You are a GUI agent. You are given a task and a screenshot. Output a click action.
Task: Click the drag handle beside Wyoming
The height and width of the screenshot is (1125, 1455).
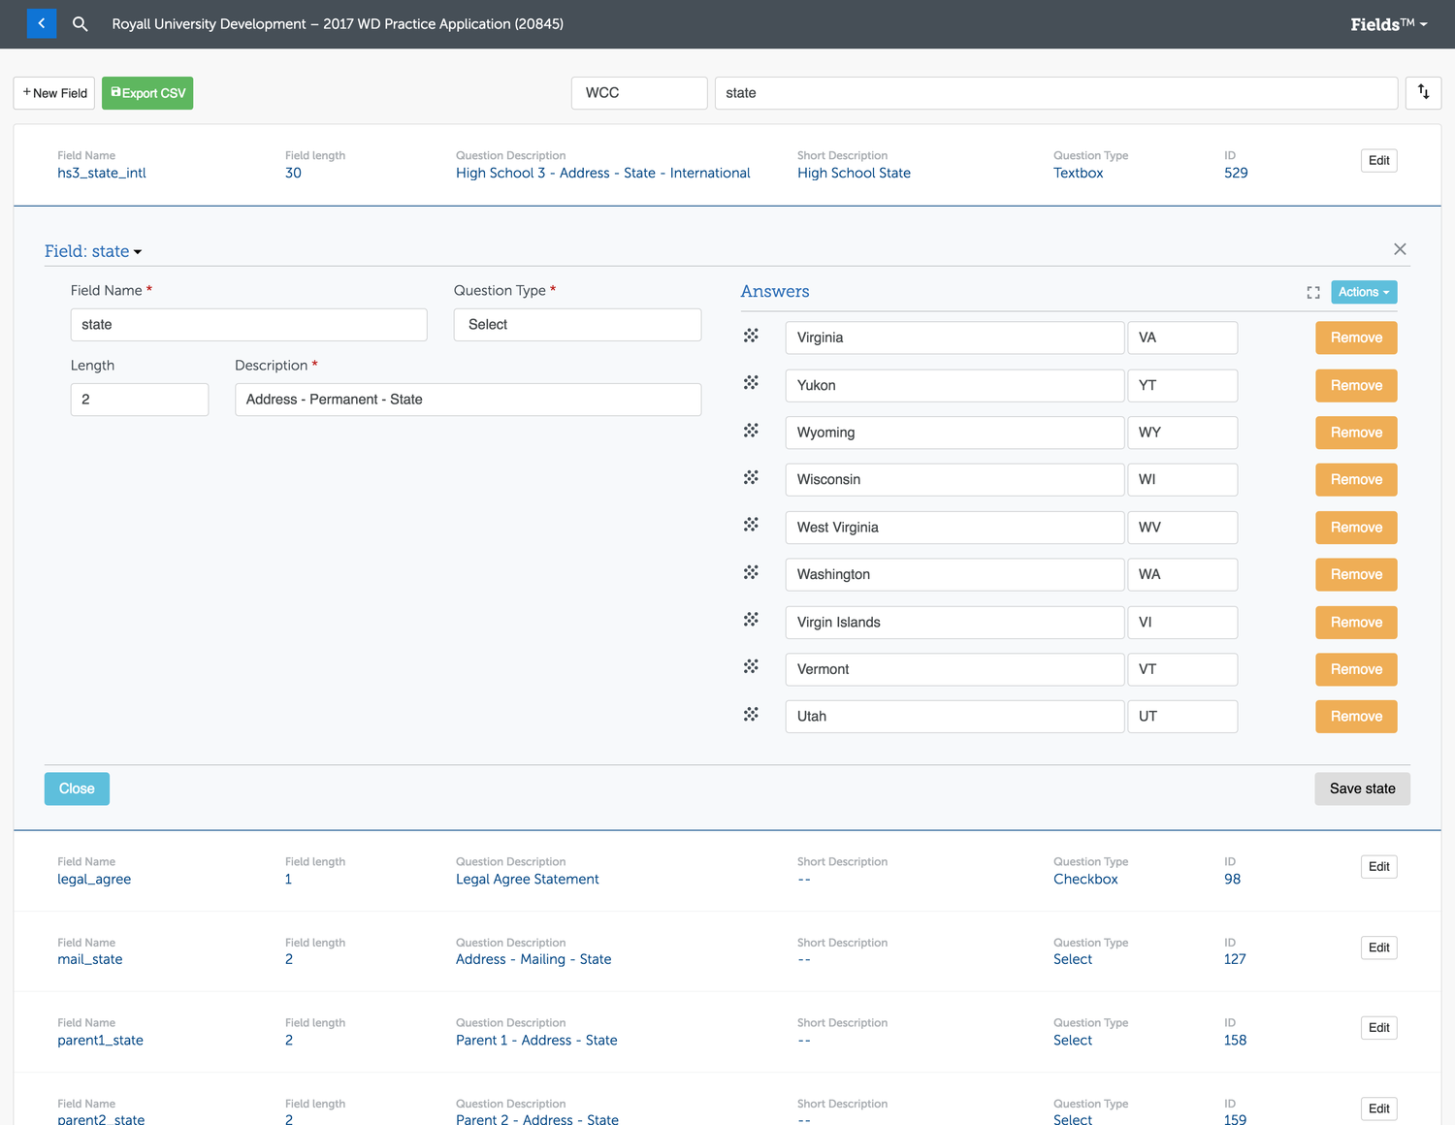[x=751, y=431]
